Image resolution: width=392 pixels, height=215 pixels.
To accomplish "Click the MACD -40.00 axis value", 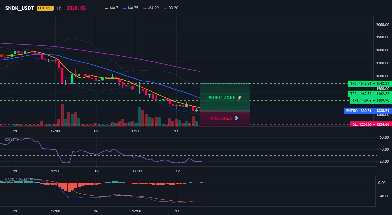I will [384, 196].
